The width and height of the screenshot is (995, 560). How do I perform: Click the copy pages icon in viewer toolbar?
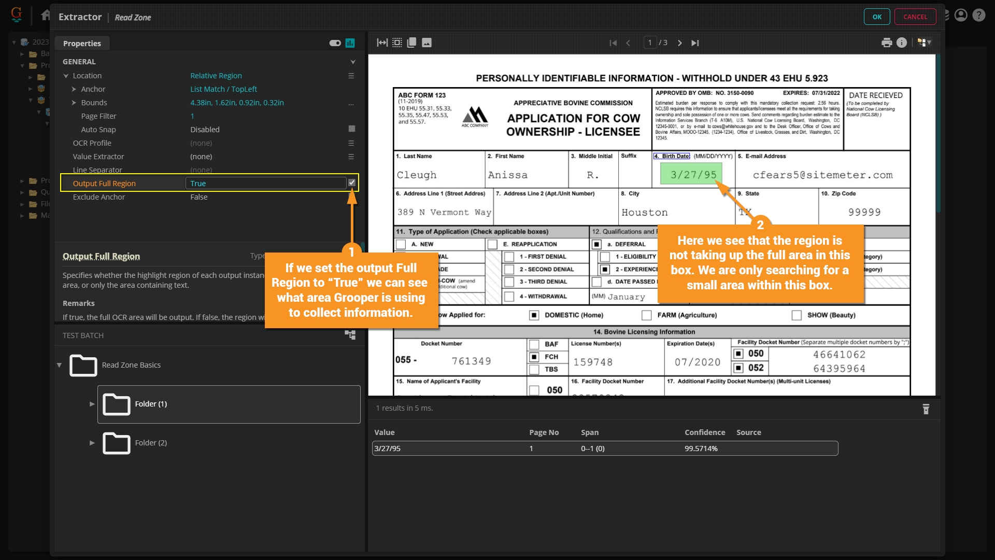click(x=412, y=43)
